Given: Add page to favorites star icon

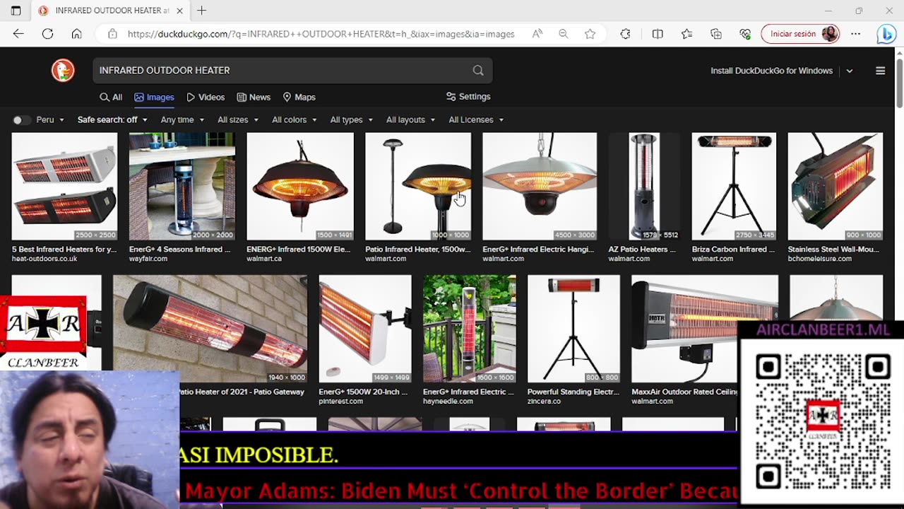Looking at the screenshot, I should click(590, 33).
